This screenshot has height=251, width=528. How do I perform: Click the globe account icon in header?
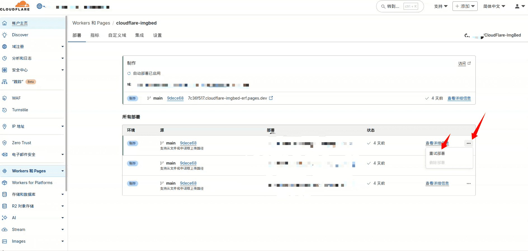click(x=39, y=6)
